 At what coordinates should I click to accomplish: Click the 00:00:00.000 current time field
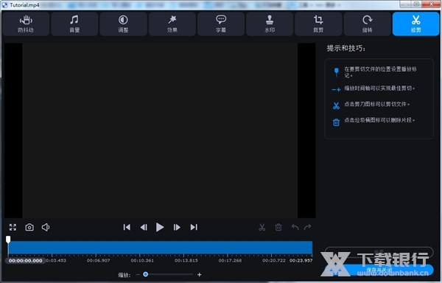(25, 261)
